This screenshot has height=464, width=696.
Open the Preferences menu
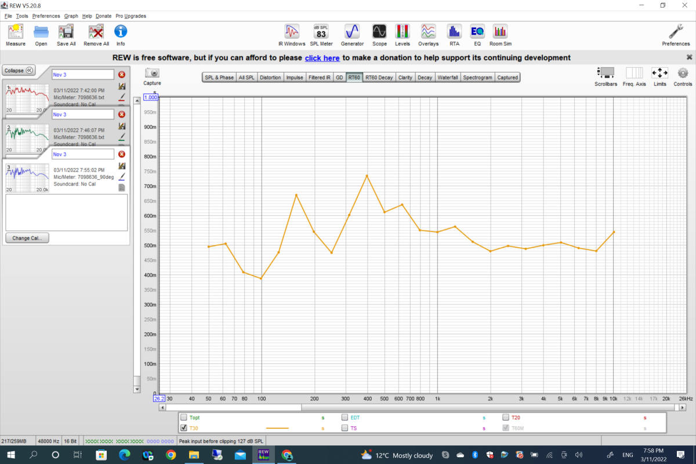coord(46,16)
